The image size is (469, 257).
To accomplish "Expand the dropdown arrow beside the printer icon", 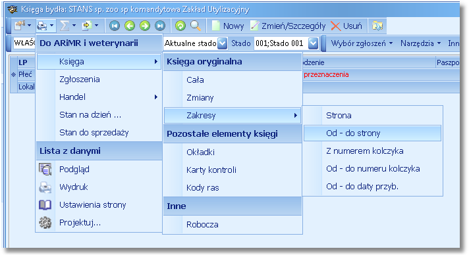I will point(52,26).
